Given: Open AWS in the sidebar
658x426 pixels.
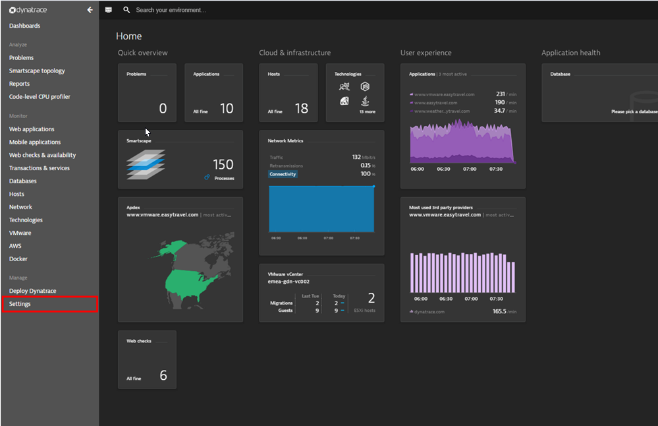Looking at the screenshot, I should tap(15, 246).
